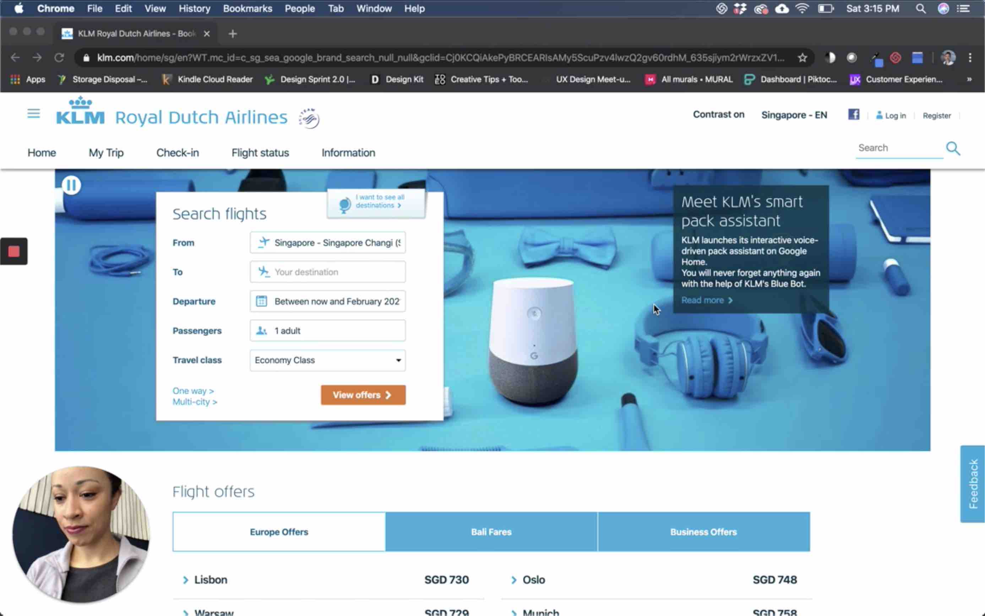Viewport: 985px width, 616px height.
Task: Click the flight departure plane icon in From field
Action: coord(263,242)
